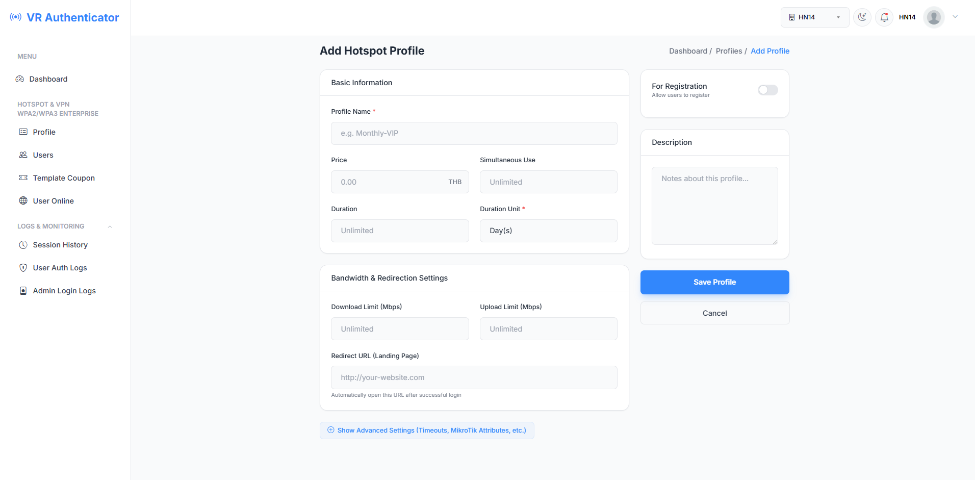
Task: Open notifications bell icon
Action: (x=884, y=17)
